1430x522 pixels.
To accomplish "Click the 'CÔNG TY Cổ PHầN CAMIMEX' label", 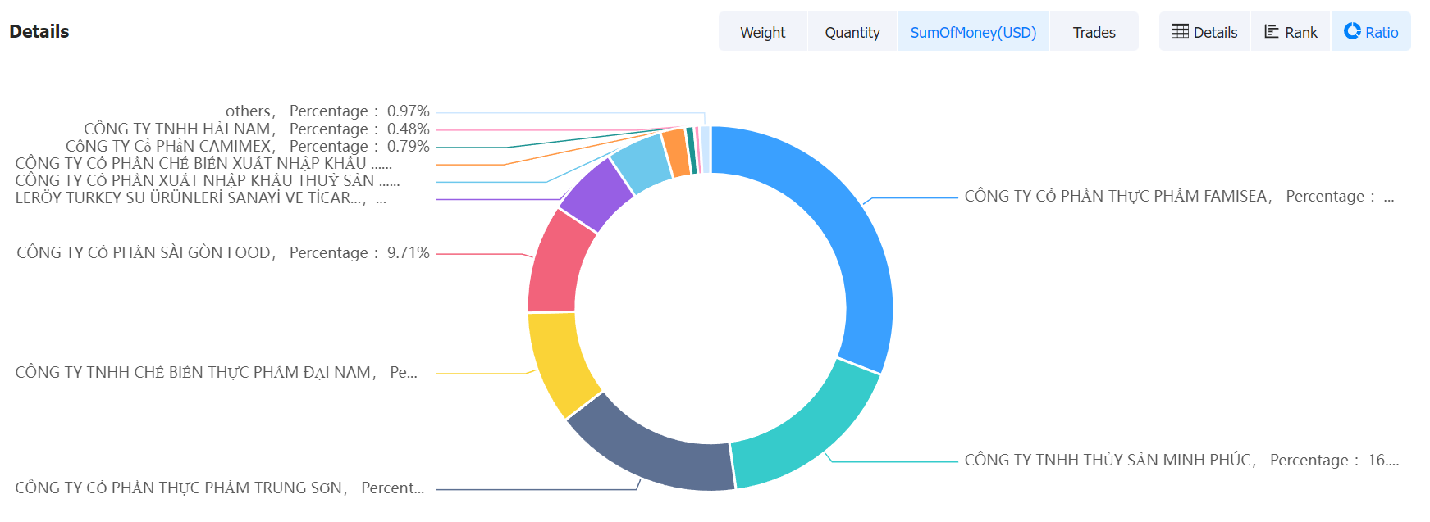I will point(248,146).
